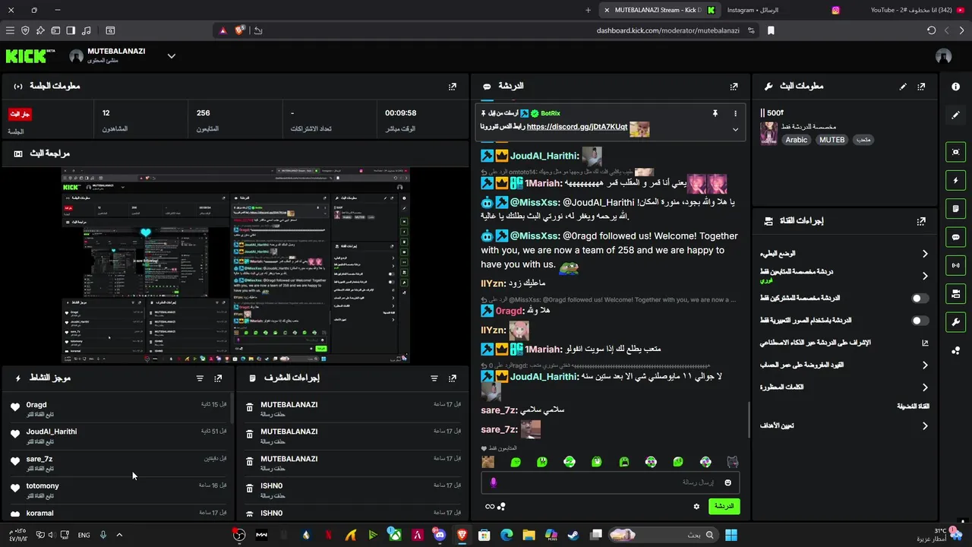Filter the moderator actions list
This screenshot has height=547, width=972.
click(434, 378)
